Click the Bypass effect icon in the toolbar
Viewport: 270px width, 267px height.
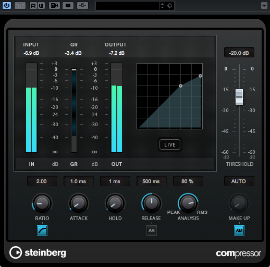(20, 6)
